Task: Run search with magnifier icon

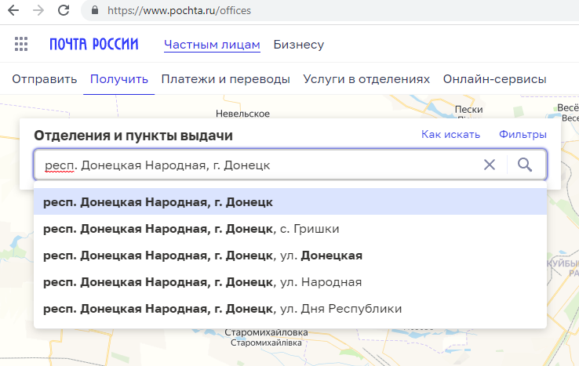Action: coord(525,165)
